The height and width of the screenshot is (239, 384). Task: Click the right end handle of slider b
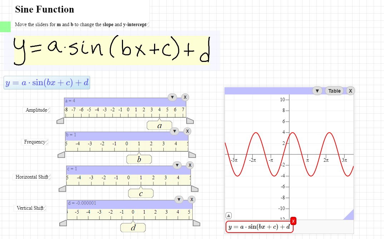pyautogui.click(x=192, y=155)
